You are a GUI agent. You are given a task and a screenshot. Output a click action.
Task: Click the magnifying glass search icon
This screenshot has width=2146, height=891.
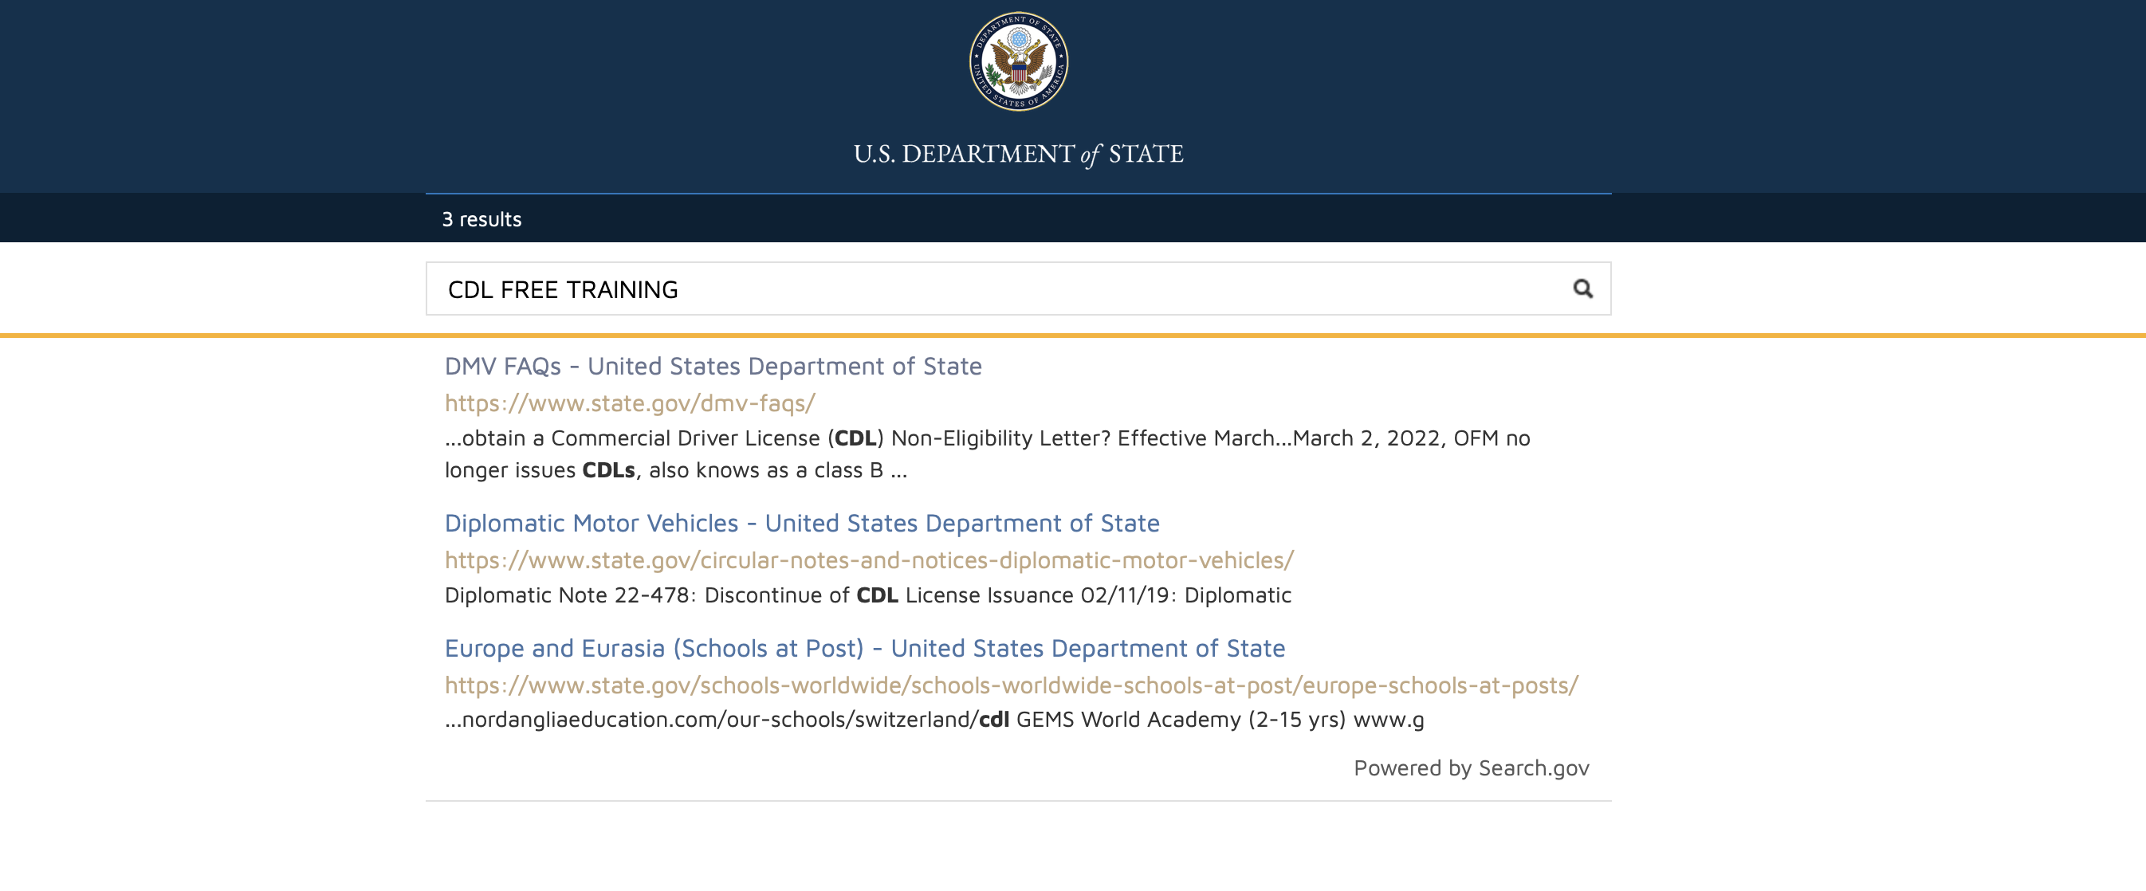point(1582,289)
